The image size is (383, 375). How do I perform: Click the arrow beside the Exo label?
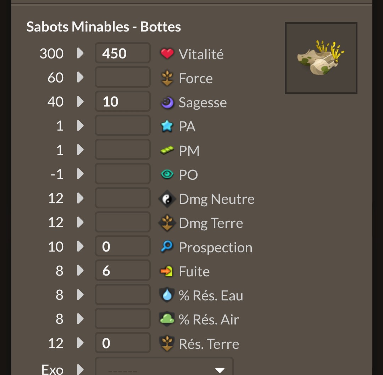(x=80, y=369)
